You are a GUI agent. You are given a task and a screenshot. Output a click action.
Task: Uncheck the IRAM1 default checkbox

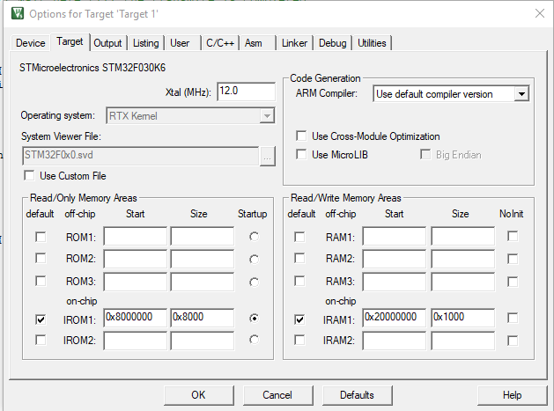click(x=299, y=319)
